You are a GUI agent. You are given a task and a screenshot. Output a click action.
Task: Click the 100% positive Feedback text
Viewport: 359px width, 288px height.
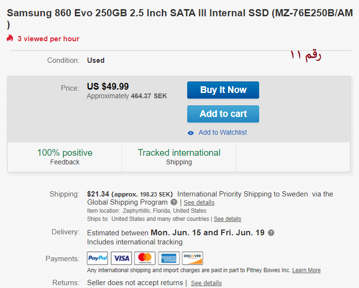[65, 157]
